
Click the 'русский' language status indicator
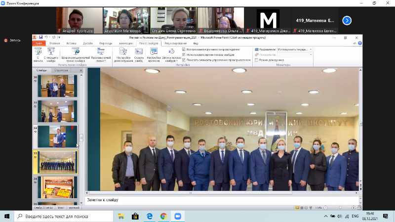(74, 208)
